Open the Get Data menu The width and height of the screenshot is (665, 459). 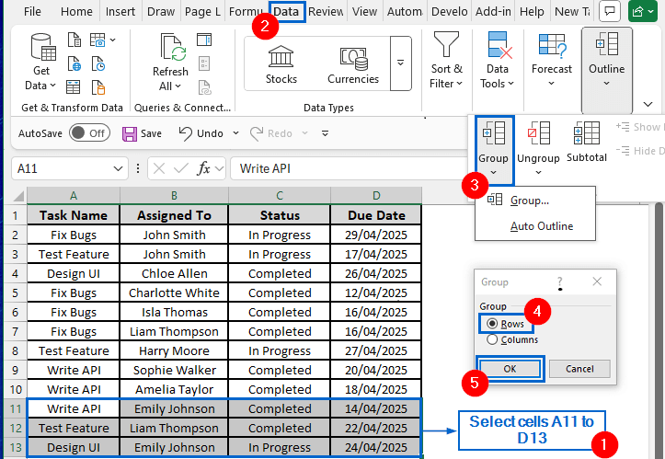[x=40, y=63]
